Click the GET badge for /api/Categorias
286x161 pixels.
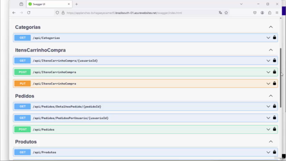(x=23, y=38)
